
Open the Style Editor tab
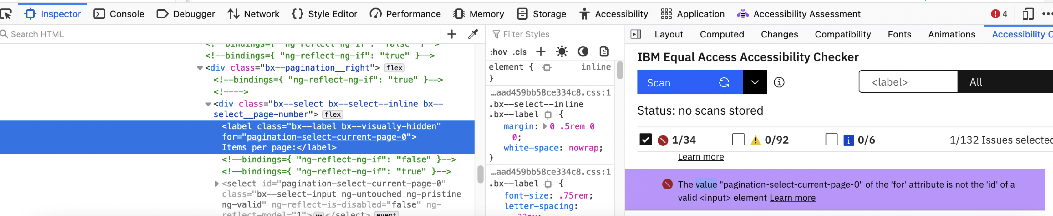[325, 14]
